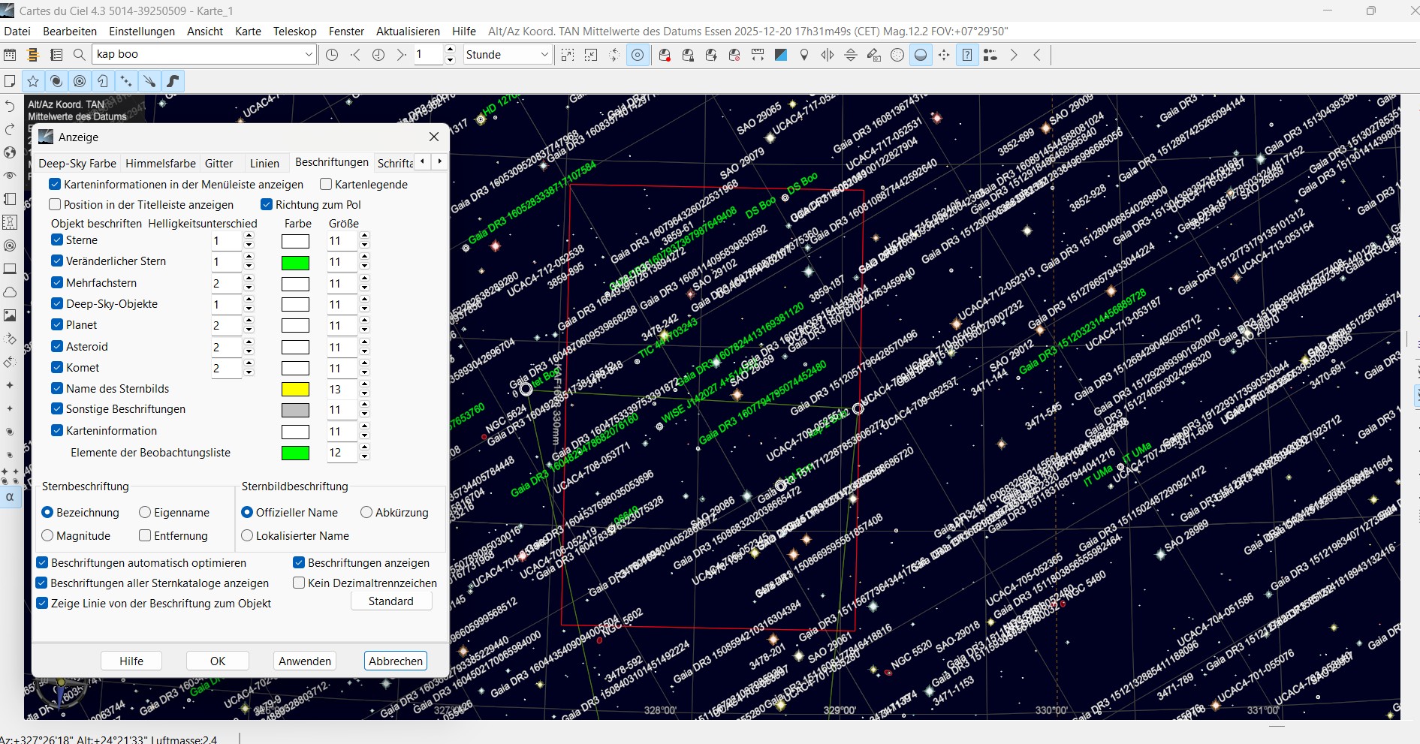The image size is (1420, 744).
Task: Click the question mark toolbar icon
Action: click(x=967, y=55)
